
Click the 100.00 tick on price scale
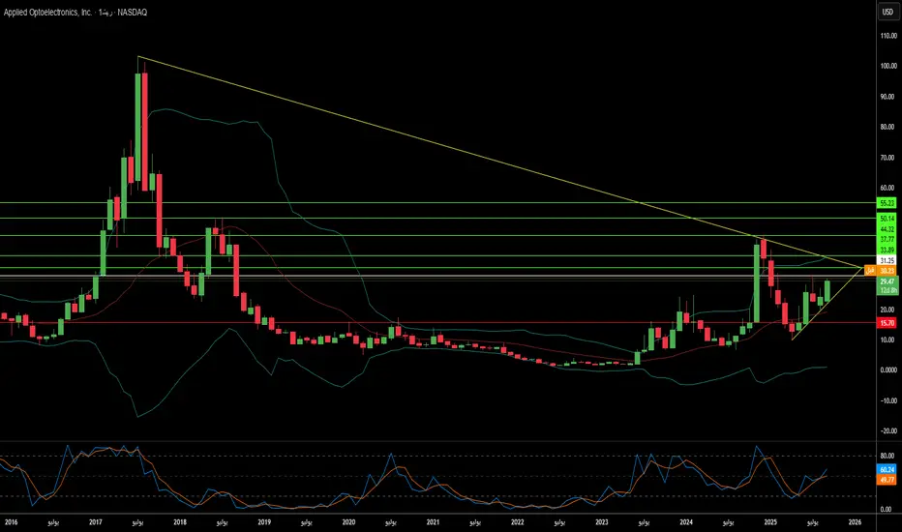pyautogui.click(x=888, y=66)
